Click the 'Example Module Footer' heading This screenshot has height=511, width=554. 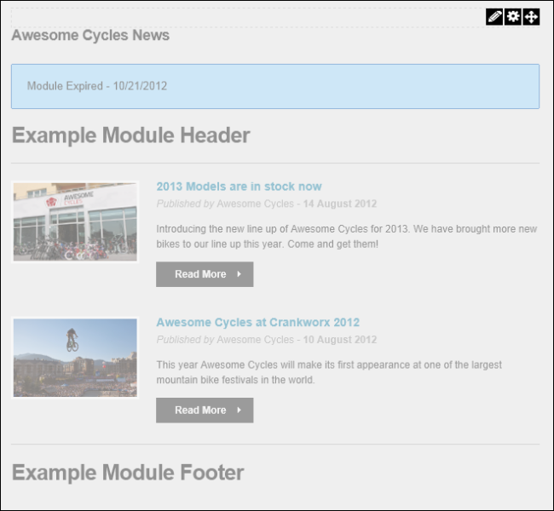[x=128, y=473]
